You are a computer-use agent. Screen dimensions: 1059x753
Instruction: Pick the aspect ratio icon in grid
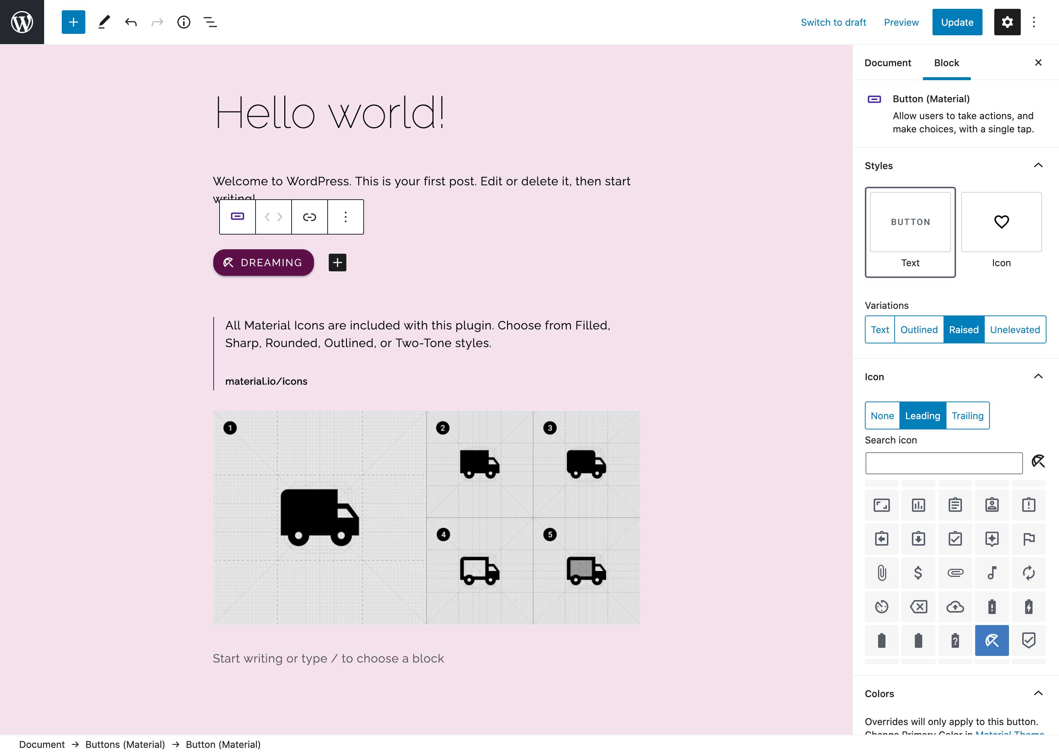click(x=881, y=504)
